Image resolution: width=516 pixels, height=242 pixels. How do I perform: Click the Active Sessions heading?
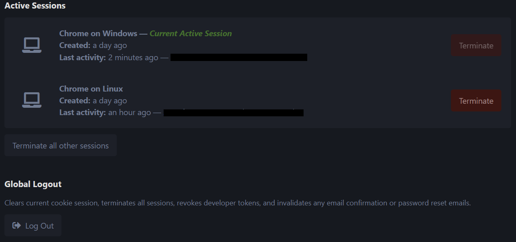tap(35, 6)
